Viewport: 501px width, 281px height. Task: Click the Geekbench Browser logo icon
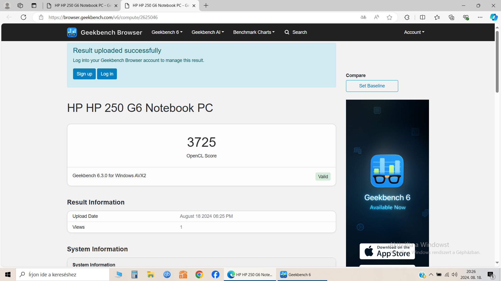click(x=72, y=32)
